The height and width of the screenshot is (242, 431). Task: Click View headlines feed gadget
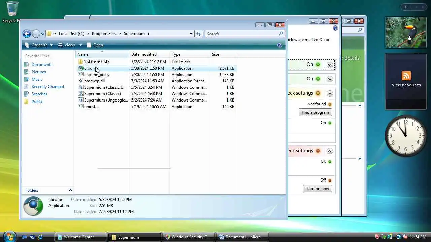[406, 81]
